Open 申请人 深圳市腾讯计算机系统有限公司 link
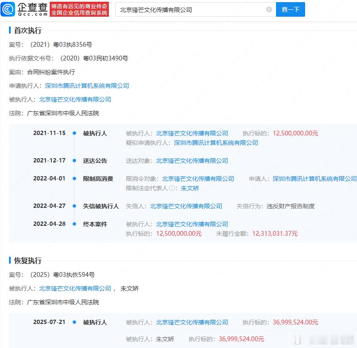Image resolution: width=357 pixels, height=348 pixels. click(315, 179)
